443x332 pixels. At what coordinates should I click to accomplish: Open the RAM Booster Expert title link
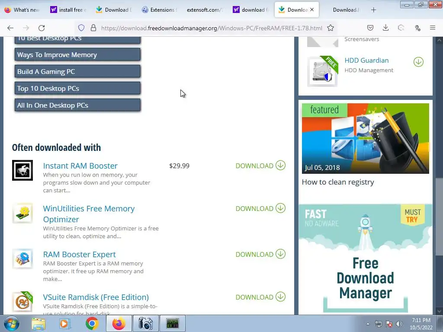tap(80, 254)
